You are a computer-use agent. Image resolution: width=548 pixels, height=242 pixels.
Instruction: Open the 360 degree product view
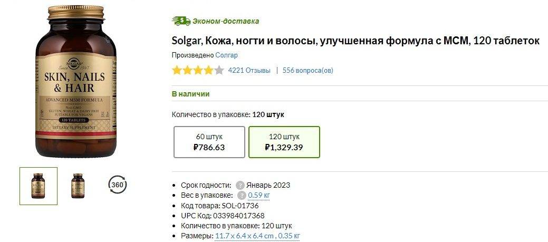(117, 185)
